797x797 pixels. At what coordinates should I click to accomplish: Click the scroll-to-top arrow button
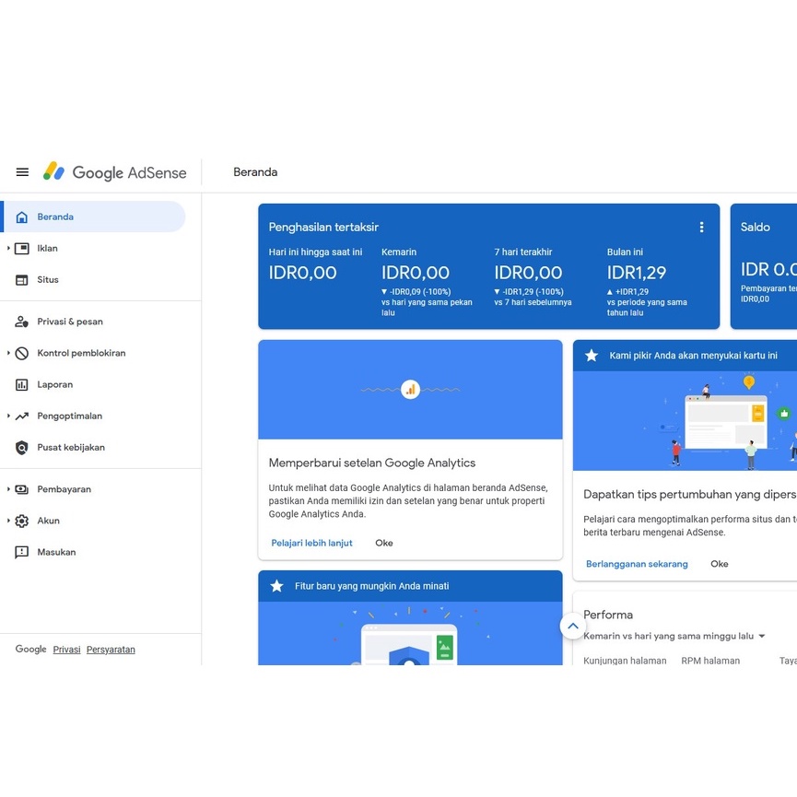click(x=572, y=626)
